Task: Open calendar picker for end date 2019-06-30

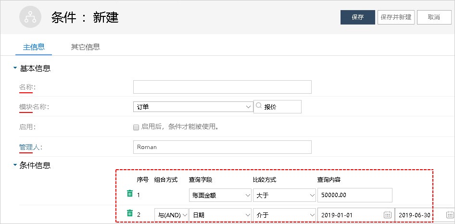Action: [x=449, y=215]
